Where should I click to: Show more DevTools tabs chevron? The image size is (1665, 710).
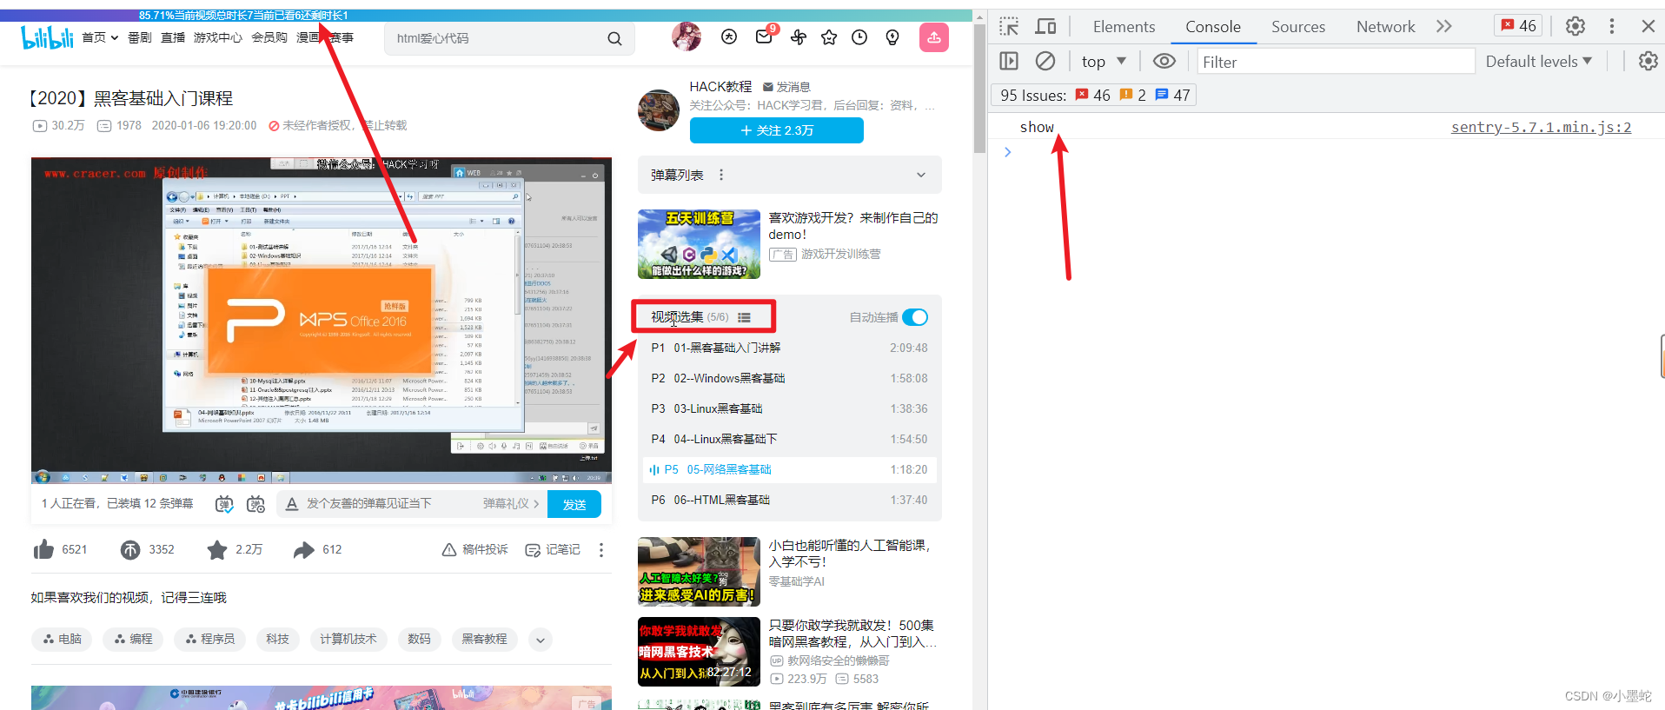(x=1444, y=26)
